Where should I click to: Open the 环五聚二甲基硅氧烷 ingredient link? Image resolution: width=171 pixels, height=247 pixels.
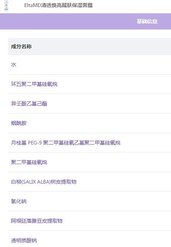(x=34, y=84)
